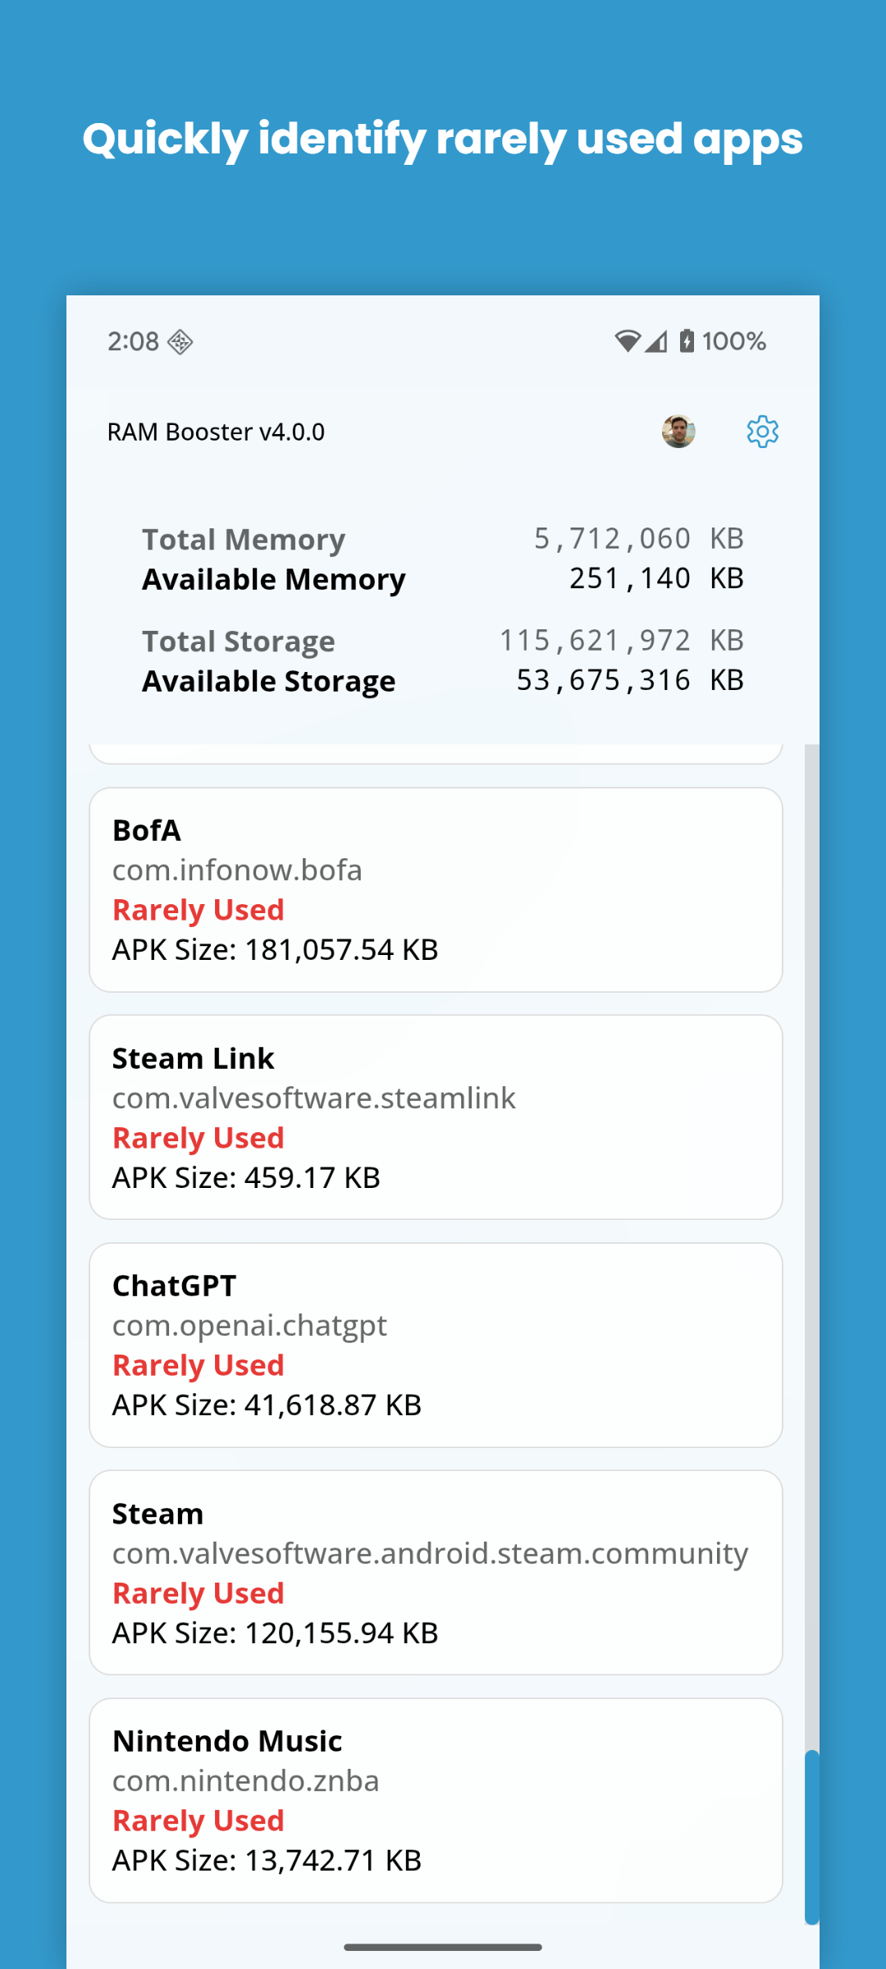
Task: Tap APK Size 181,057.54 KB
Action: coord(275,950)
